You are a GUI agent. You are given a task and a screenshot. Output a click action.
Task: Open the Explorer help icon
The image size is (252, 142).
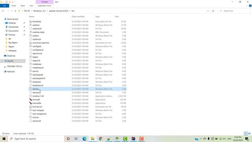[x=250, y=6]
